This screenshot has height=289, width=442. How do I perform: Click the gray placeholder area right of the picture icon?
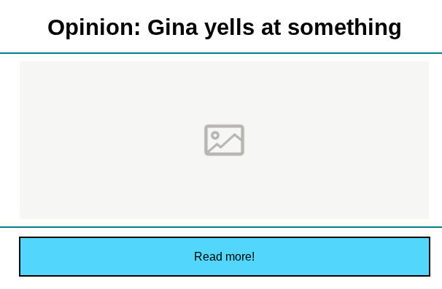[x=336, y=140]
